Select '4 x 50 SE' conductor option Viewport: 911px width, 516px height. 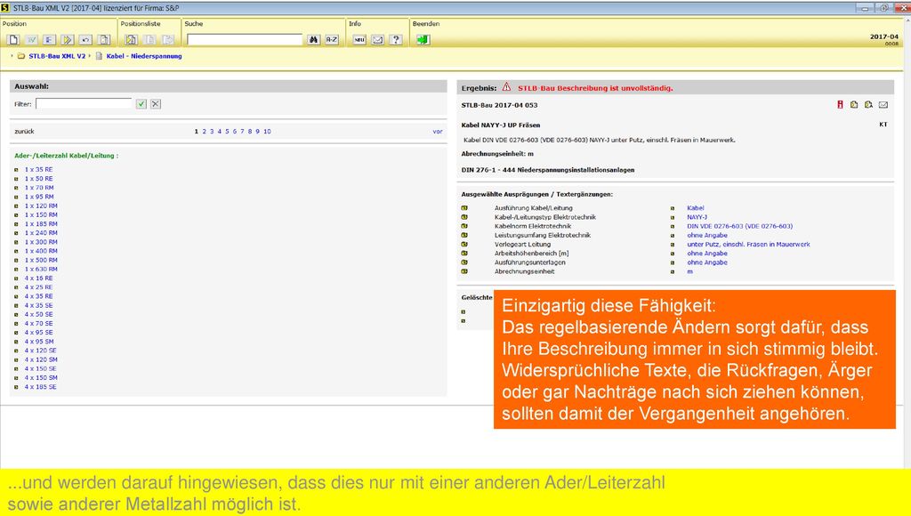point(38,314)
